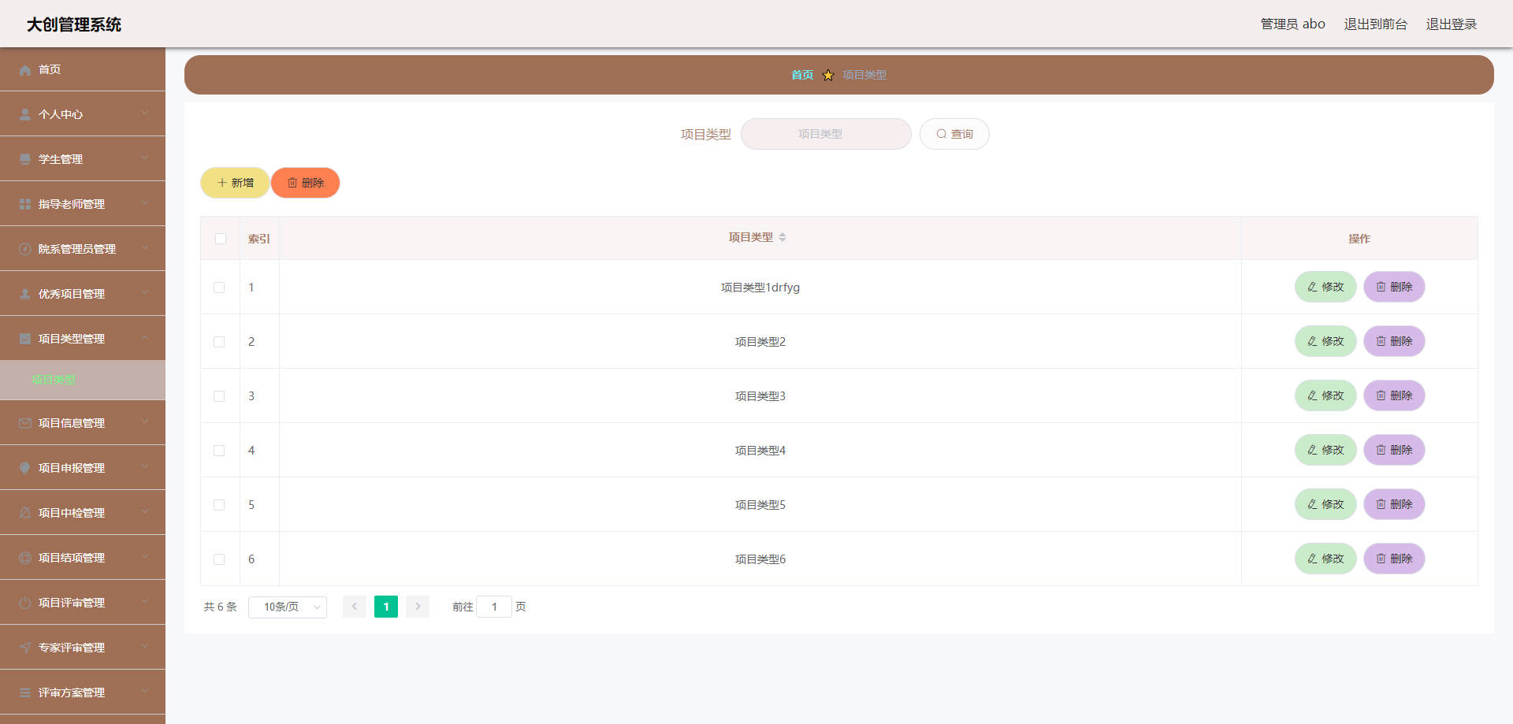The width and height of the screenshot is (1513, 724).
Task: Click the envelope icon next to 项目信息管理
Action: [x=25, y=423]
